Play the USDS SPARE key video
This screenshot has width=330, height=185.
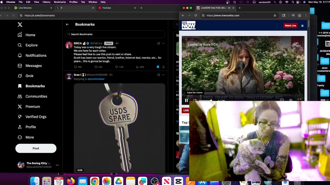click(x=119, y=128)
